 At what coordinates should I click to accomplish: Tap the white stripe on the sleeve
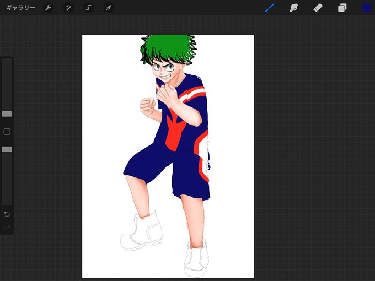click(193, 94)
